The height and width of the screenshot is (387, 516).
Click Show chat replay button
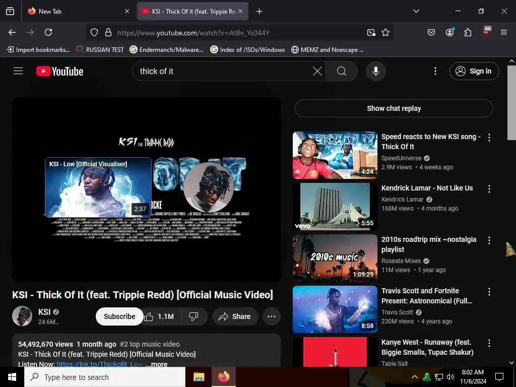pos(394,108)
